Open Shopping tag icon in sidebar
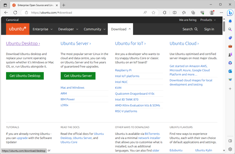The image size is (235, 154). [230, 38]
